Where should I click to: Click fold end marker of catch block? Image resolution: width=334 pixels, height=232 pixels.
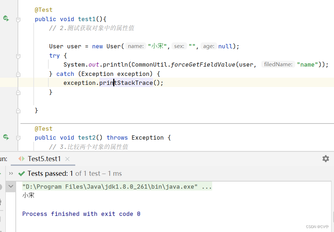(x=18, y=93)
